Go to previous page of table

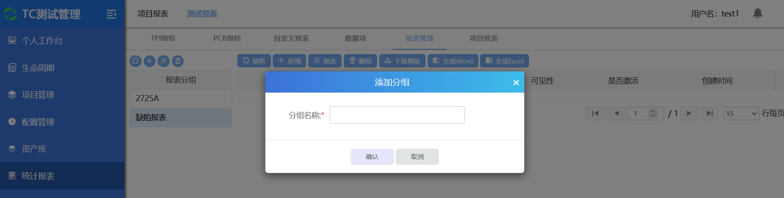pos(616,113)
